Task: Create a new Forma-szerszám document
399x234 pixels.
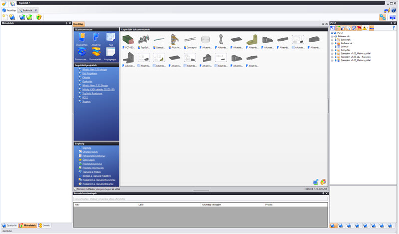Action: coord(81,54)
